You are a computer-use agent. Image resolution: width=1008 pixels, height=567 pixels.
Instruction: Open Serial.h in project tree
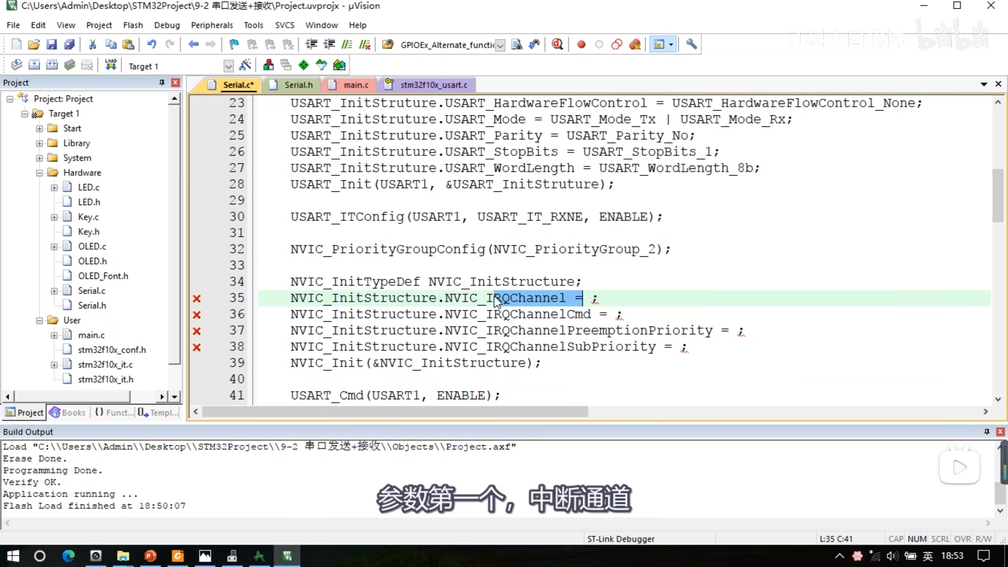click(x=92, y=306)
